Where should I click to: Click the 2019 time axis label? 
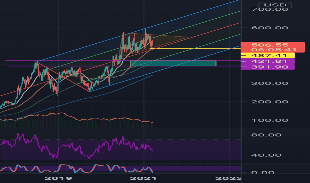[59, 178]
